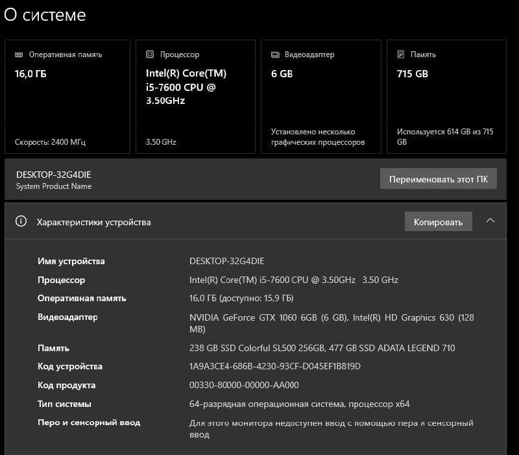519x455 pixels.
Task: Open the Видеоадаптер 6 GB card
Action: coord(321,97)
